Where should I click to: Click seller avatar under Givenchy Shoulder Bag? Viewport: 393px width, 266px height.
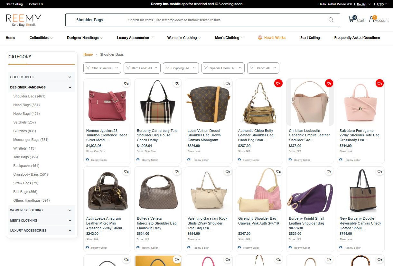pos(239,247)
